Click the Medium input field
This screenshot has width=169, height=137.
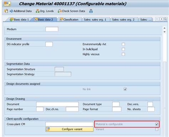click(52, 29)
